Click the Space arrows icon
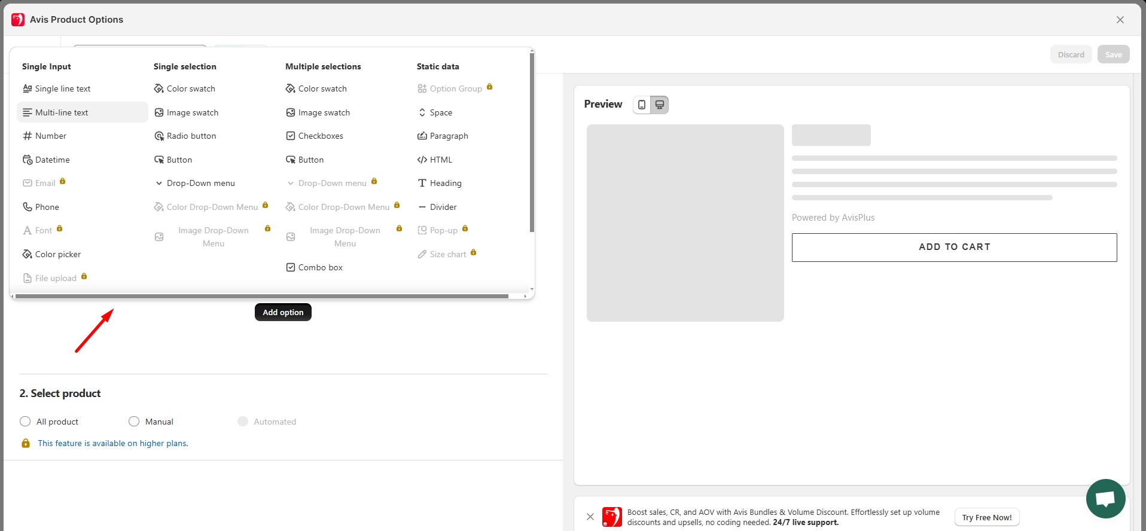1146x531 pixels. tap(422, 112)
